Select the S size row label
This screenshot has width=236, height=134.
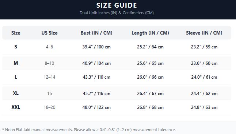click(x=16, y=47)
